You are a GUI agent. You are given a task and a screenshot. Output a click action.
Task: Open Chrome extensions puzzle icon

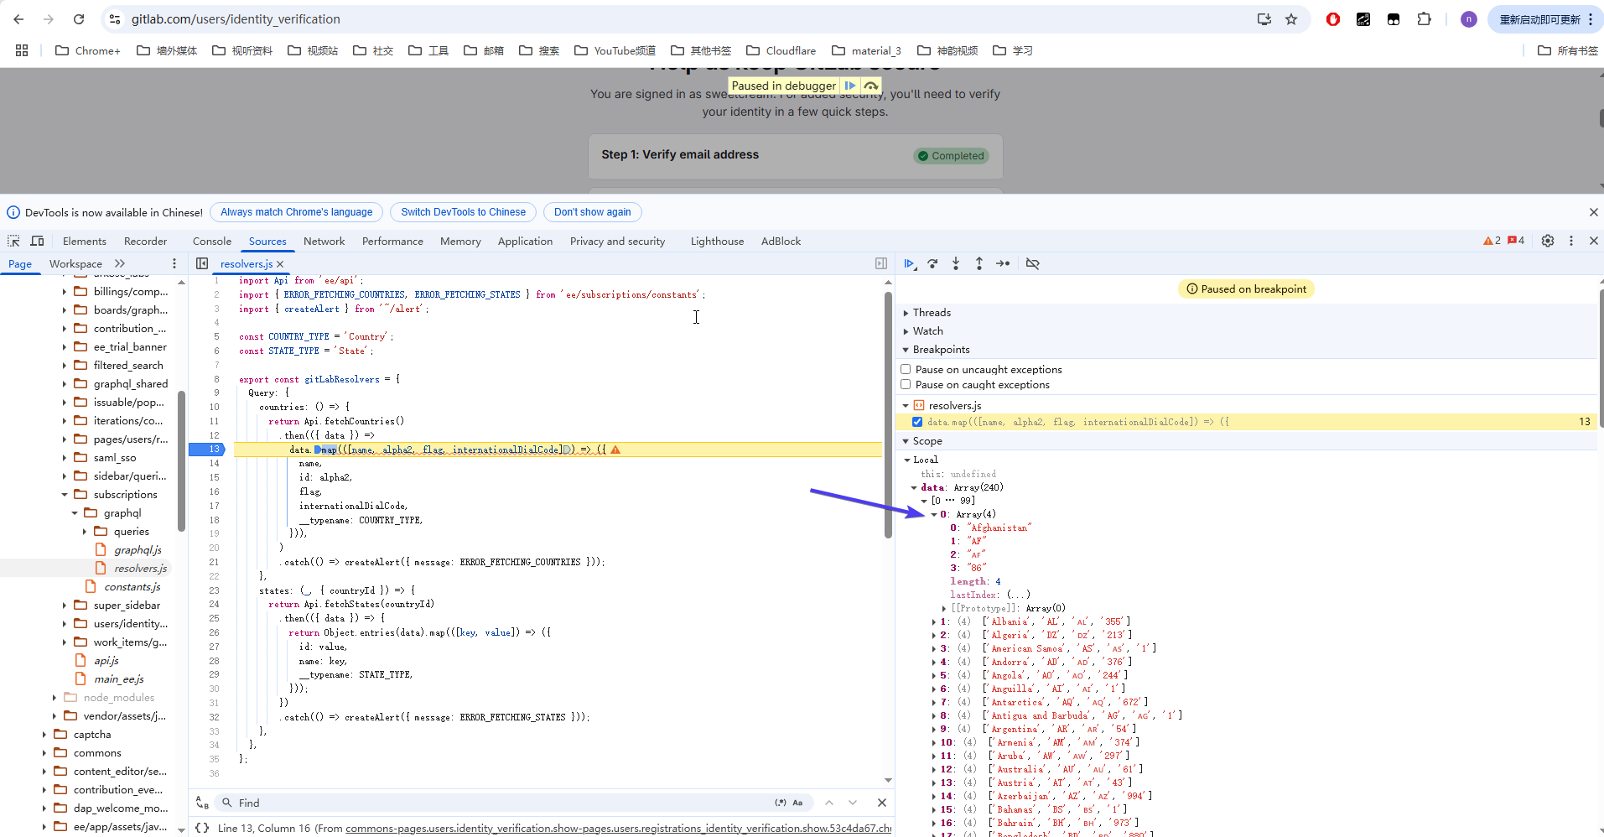pos(1424,19)
